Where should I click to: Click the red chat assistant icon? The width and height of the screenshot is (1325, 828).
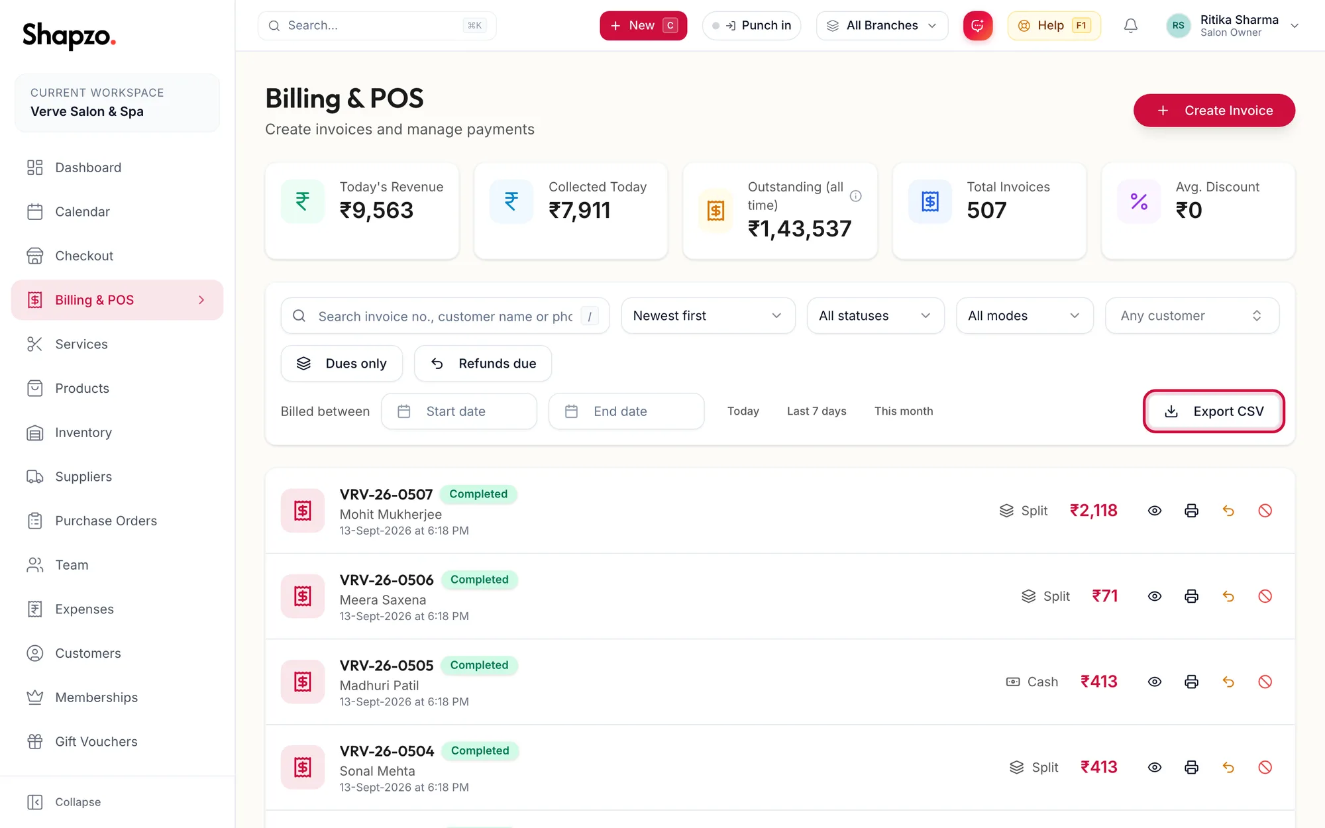point(978,26)
